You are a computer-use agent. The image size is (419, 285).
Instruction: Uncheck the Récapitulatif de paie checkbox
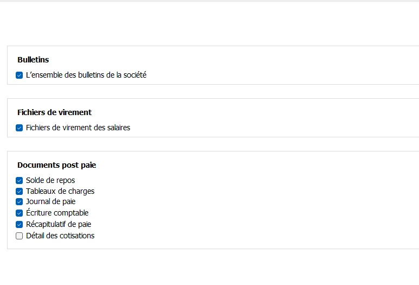click(x=20, y=225)
